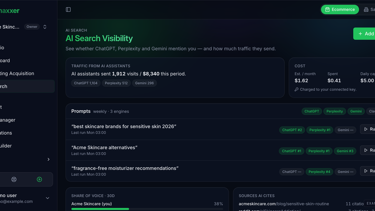This screenshot has height=211, width=375.
Task: Select prompt "Acme Skincare alternatives"
Action: point(104,148)
